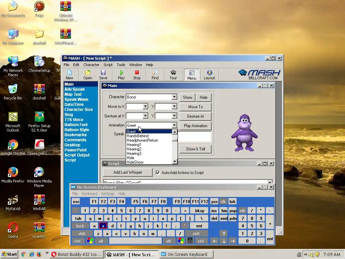
Task: Start the script with the Play icon
Action: pos(121,75)
